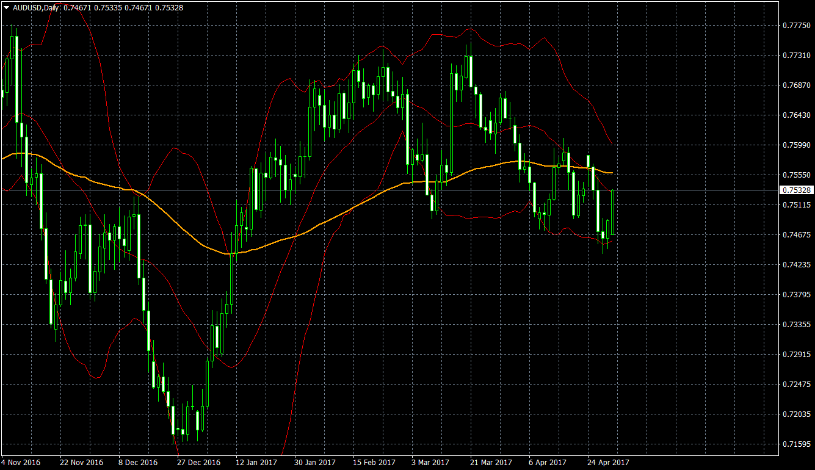
Task: Click the 0.73355 price axis label
Action: point(796,324)
